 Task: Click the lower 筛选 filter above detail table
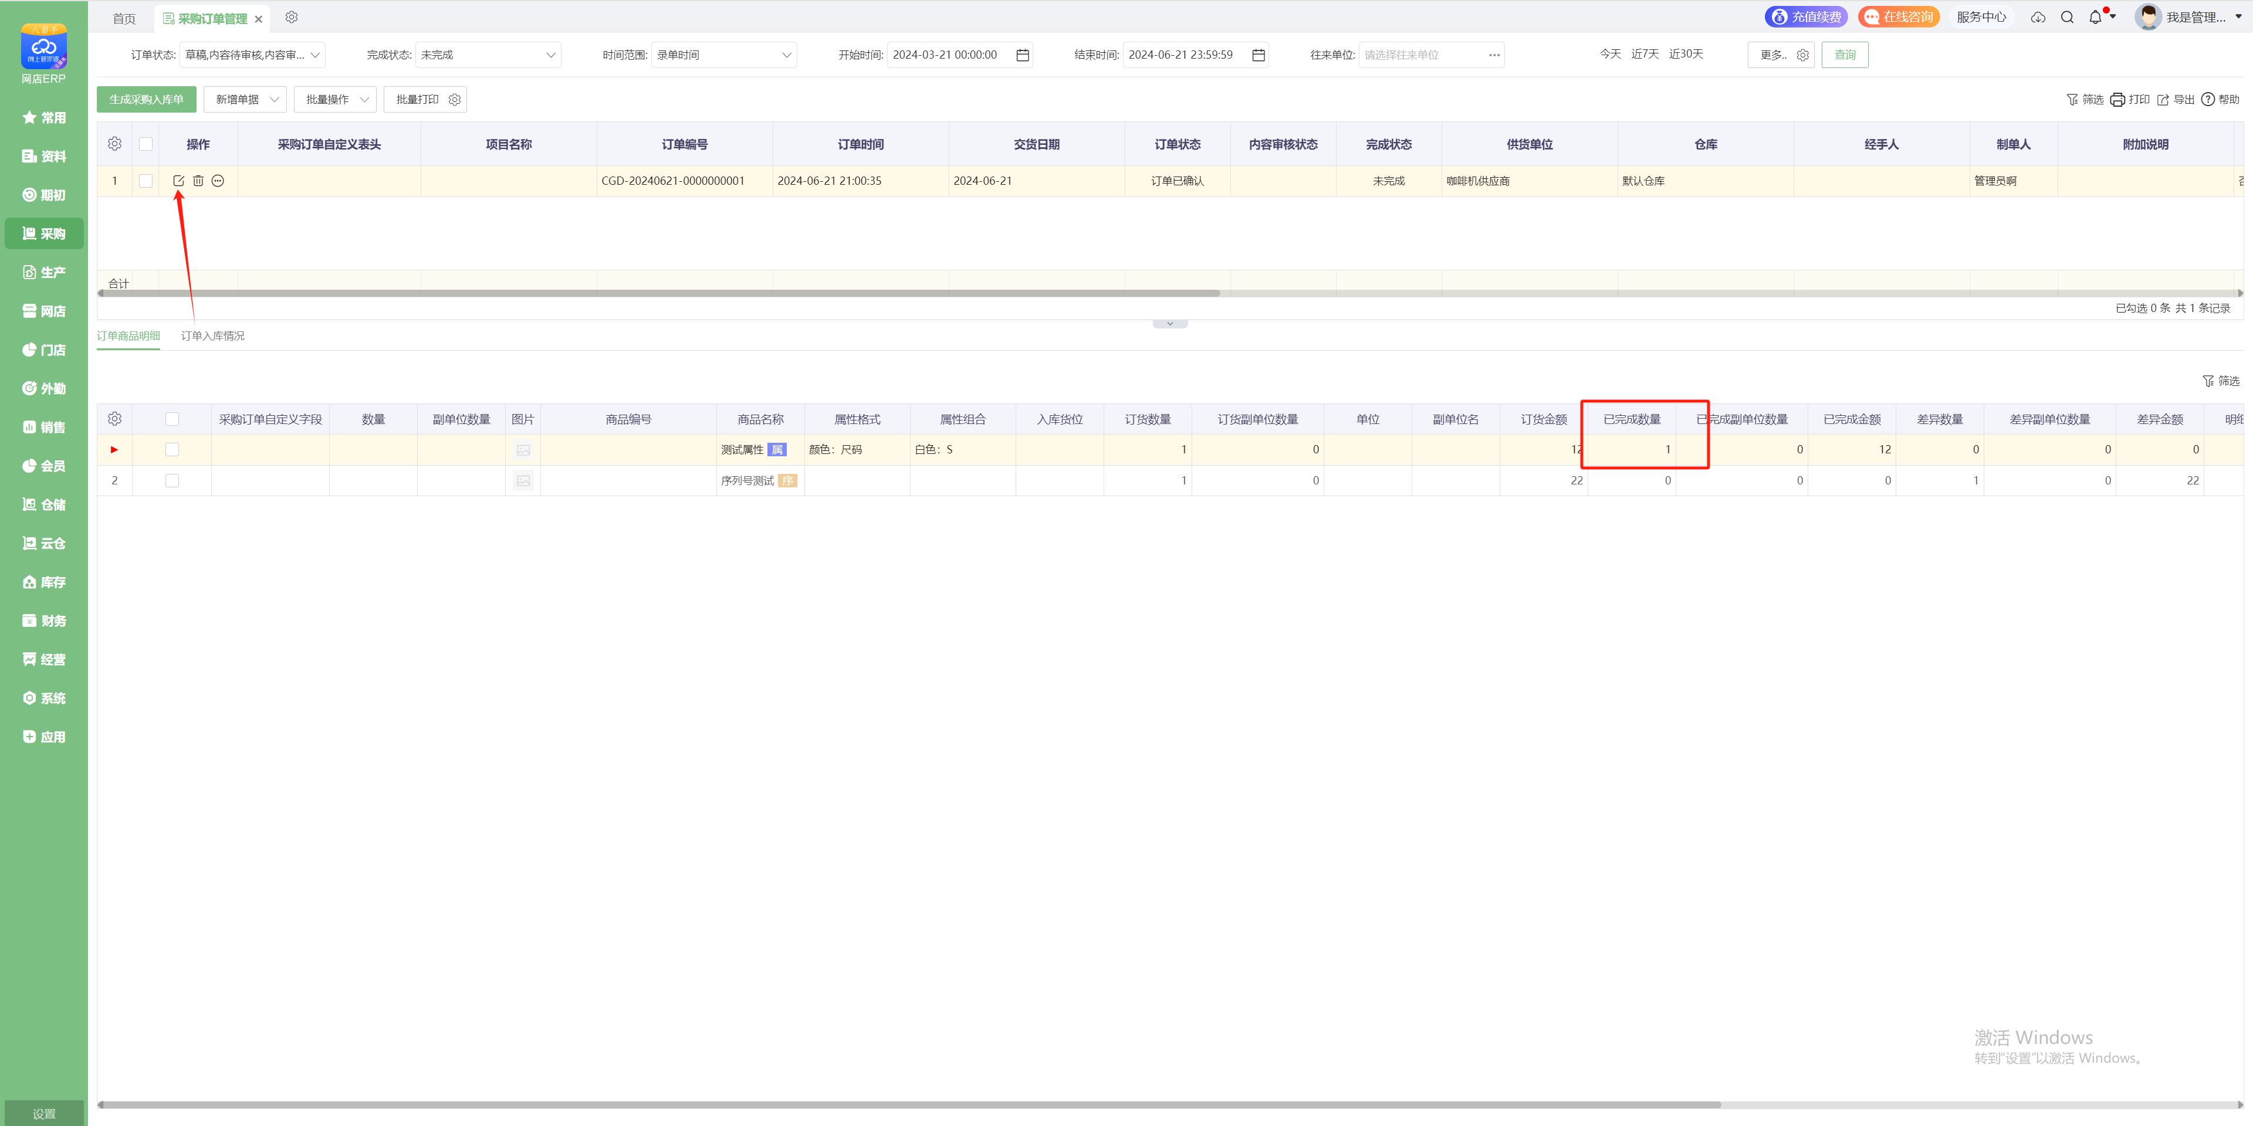coord(2221,381)
